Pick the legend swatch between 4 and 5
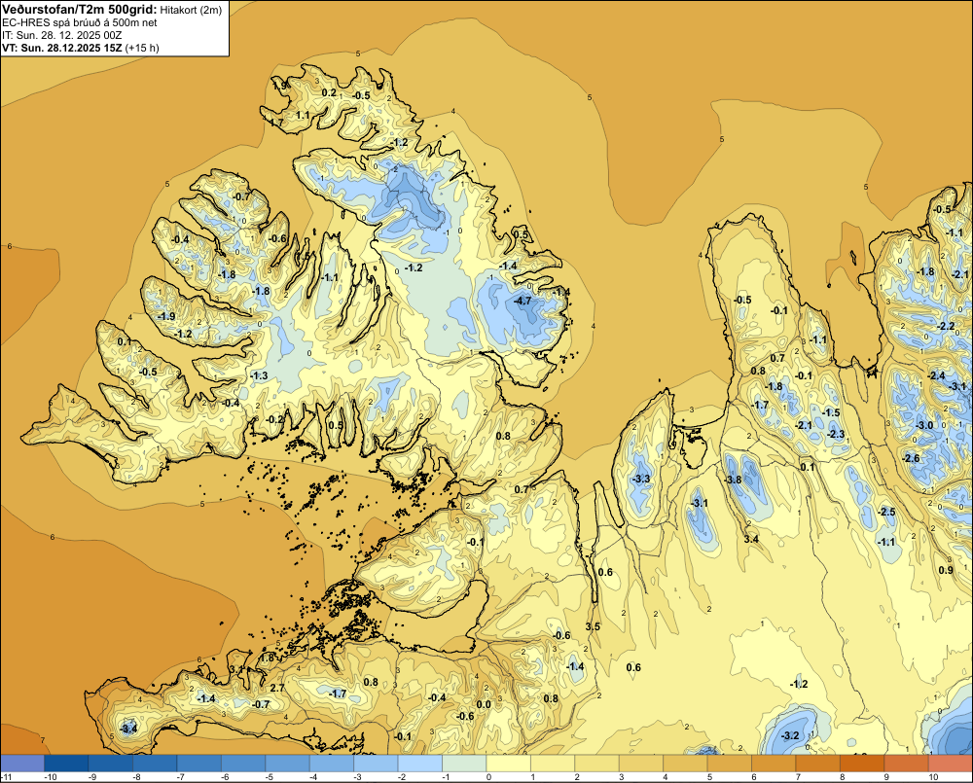Screen dimensions: 973x783 [686, 763]
